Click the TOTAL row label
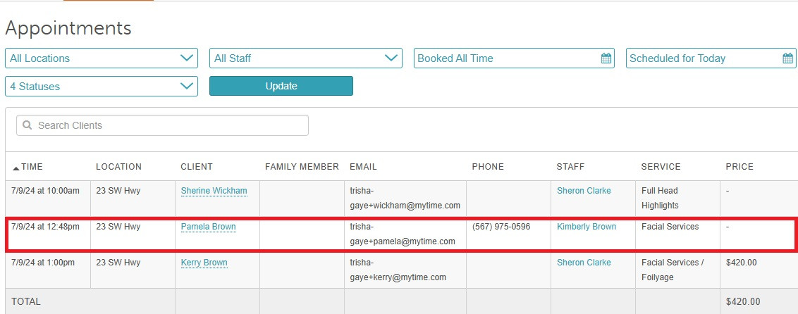The width and height of the screenshot is (798, 314). [x=26, y=302]
